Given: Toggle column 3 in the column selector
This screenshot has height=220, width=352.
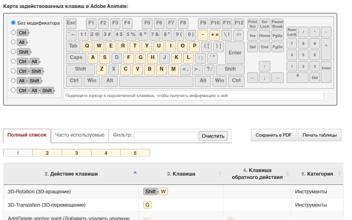Looking at the screenshot, I should coord(76,153).
